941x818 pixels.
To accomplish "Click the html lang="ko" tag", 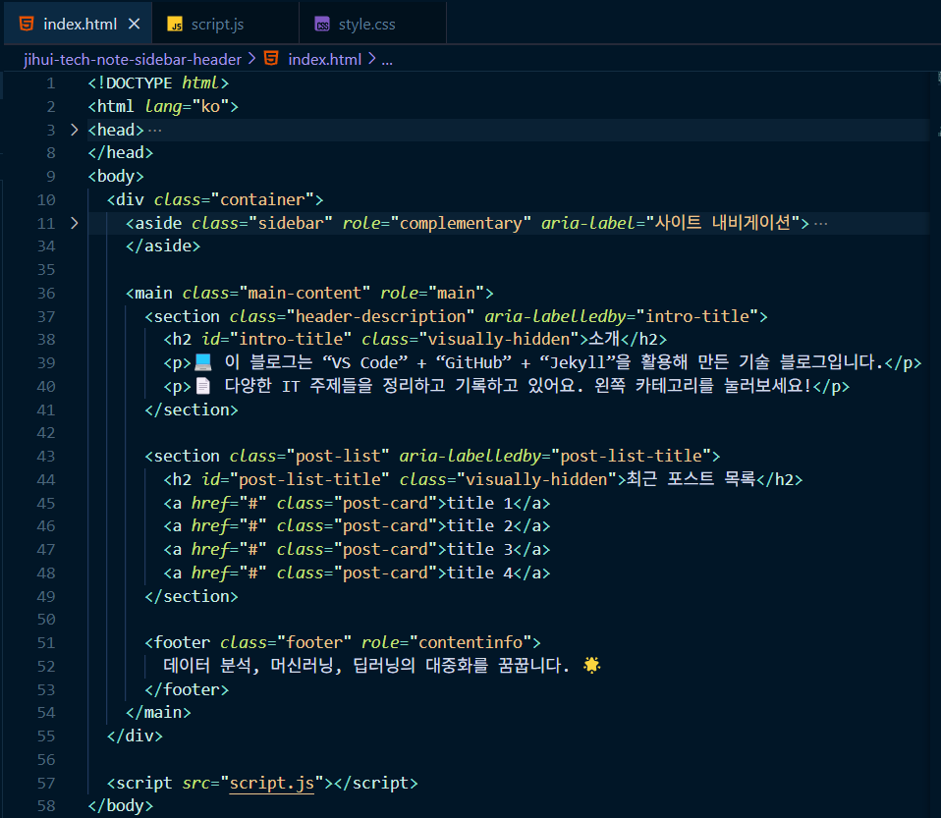I will [163, 106].
